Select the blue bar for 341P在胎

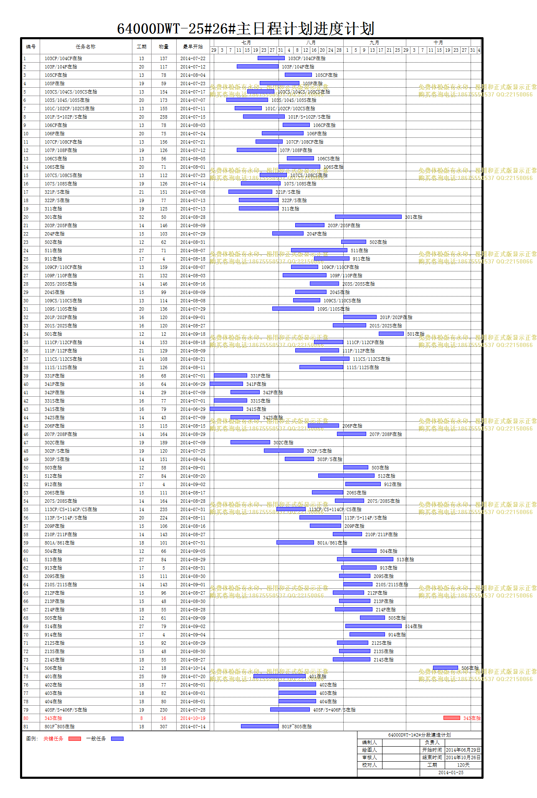point(226,384)
